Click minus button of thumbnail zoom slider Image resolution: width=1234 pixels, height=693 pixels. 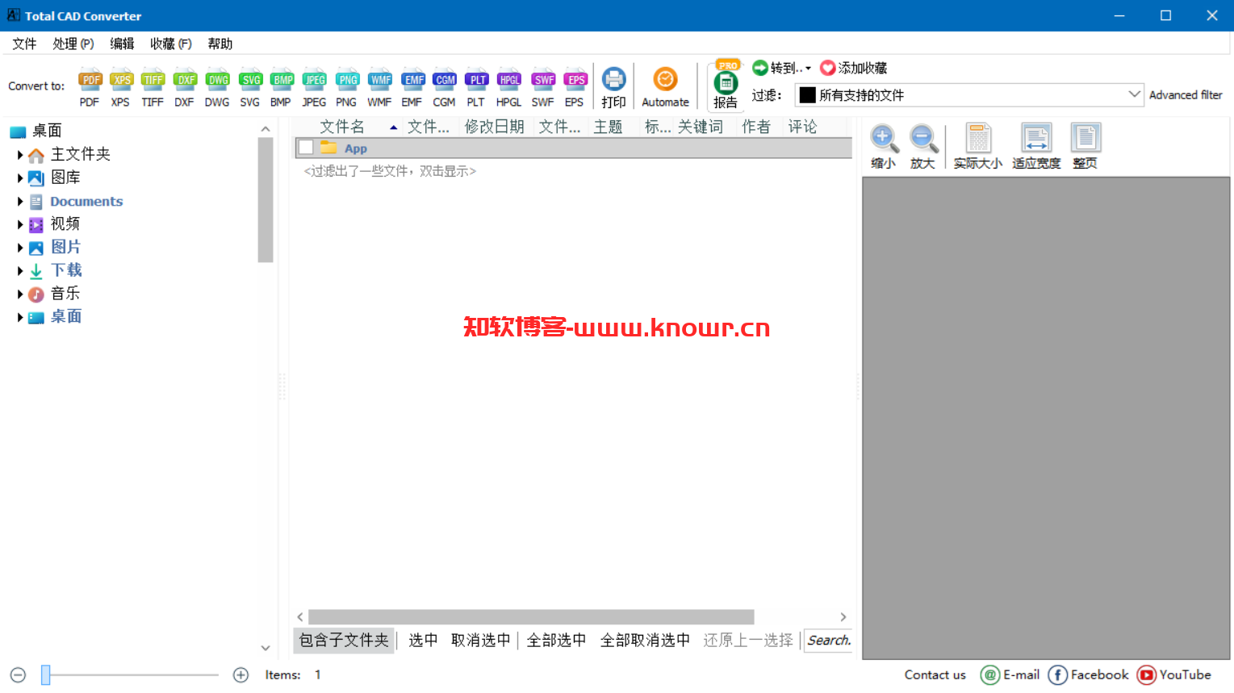[x=19, y=675]
